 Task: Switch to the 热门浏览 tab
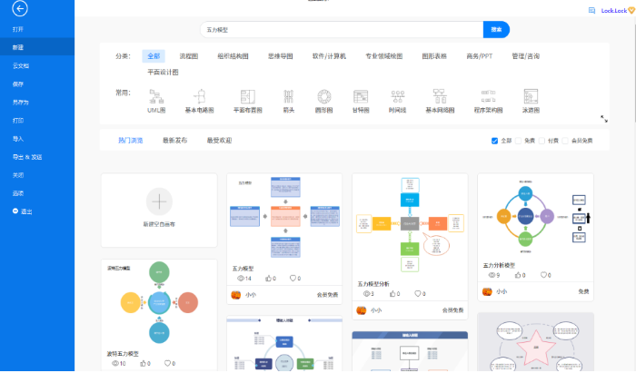(131, 141)
